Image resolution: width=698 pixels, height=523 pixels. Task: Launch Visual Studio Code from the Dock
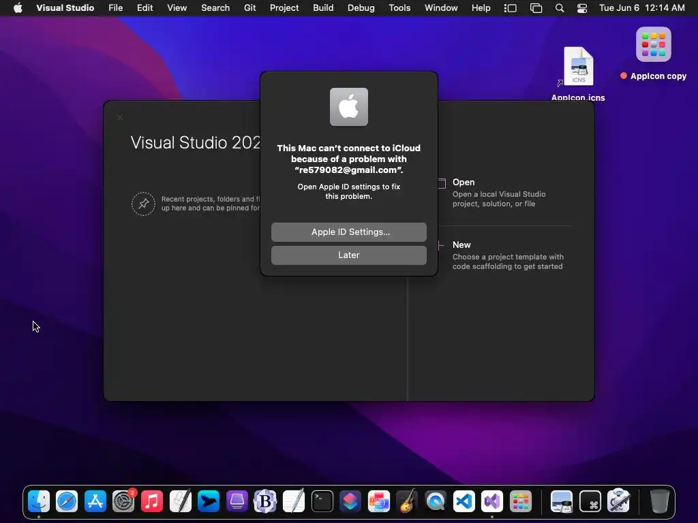click(464, 501)
